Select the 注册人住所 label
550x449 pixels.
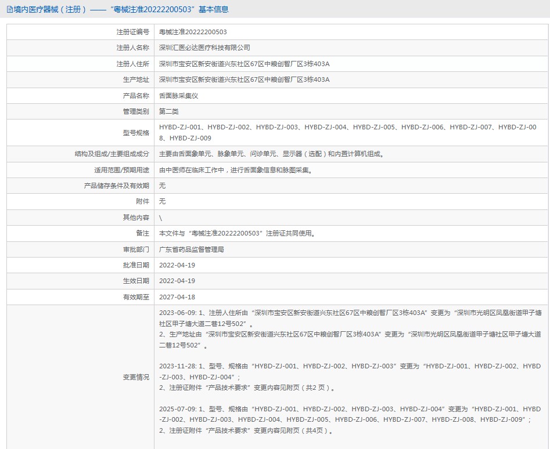click(x=132, y=64)
